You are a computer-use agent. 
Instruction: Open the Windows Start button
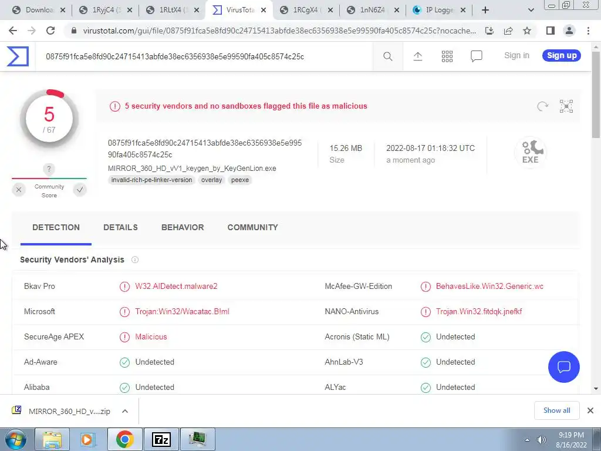pyautogui.click(x=15, y=439)
